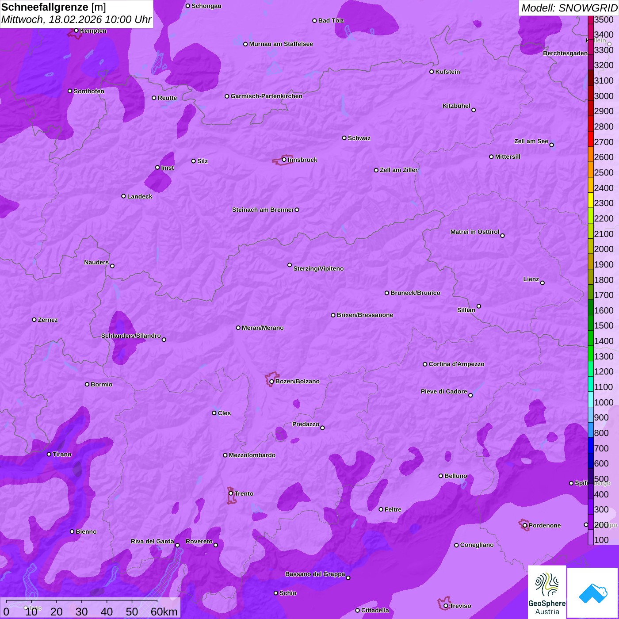Click the "Brixen/Bressanone" label

[365, 315]
